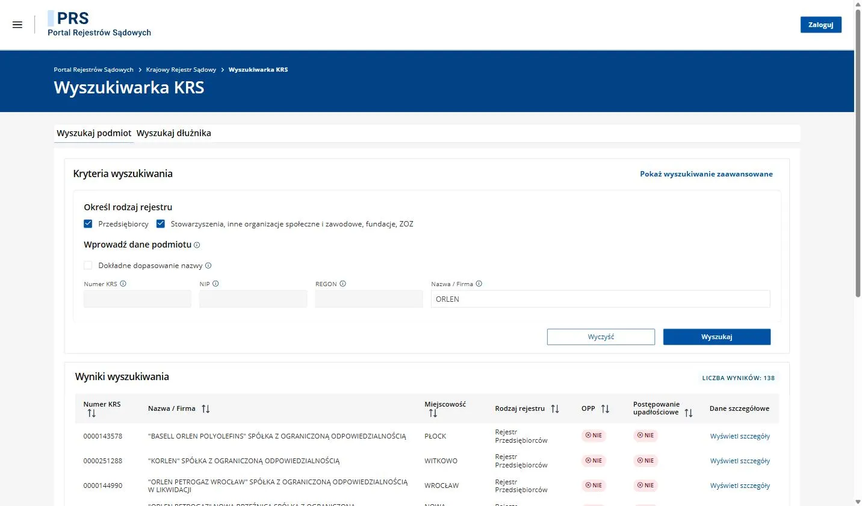862x506 pixels.
Task: View details for ORLEN PETROGAZ WROCŁAW
Action: [x=740, y=486]
